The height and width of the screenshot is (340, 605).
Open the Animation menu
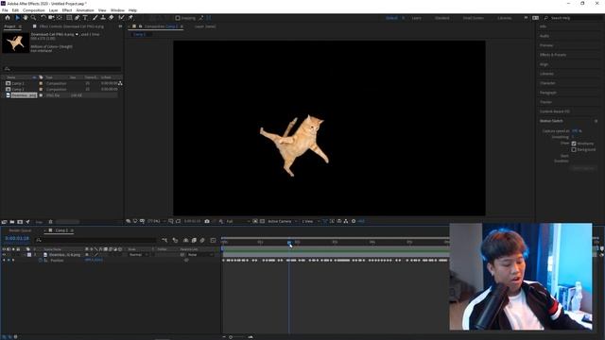(x=85, y=10)
